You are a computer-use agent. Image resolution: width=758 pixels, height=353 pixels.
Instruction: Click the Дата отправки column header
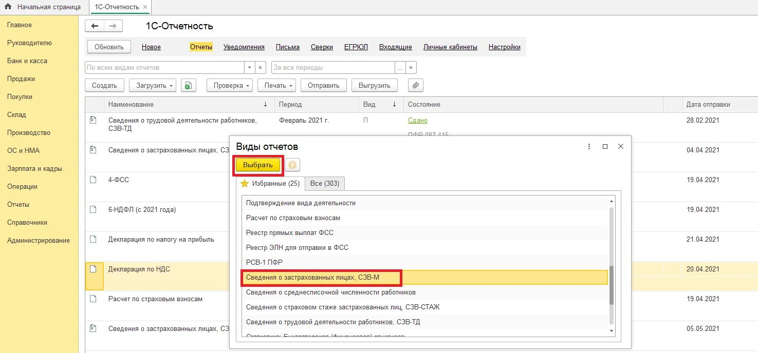coord(719,104)
